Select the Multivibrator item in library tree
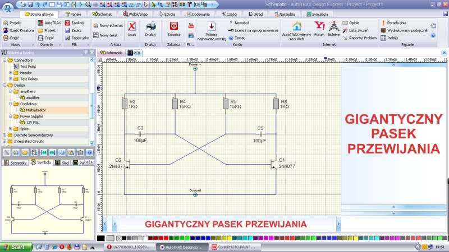 35,110
